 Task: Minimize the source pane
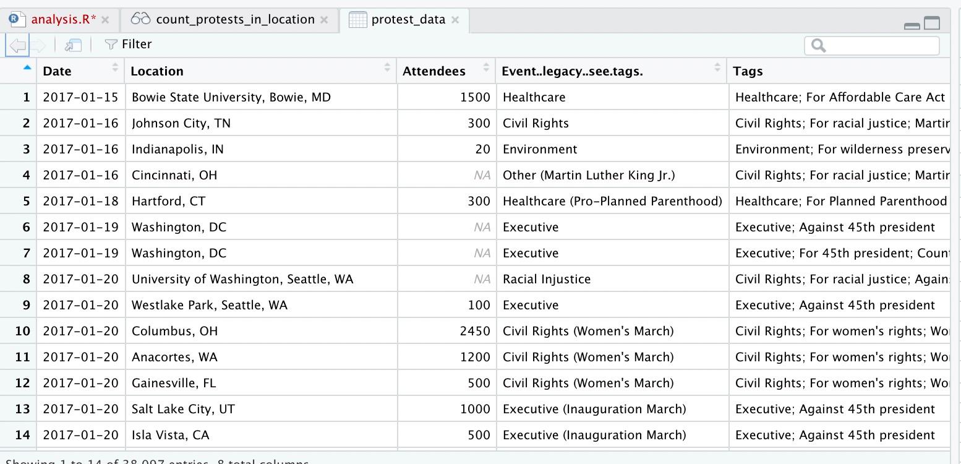click(x=912, y=25)
